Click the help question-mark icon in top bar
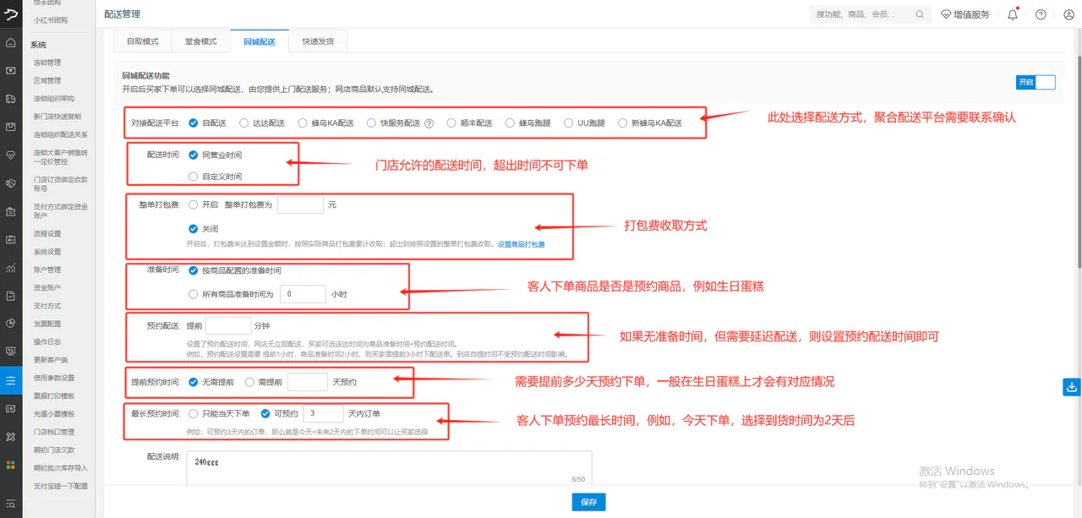This screenshot has height=518, width=1082. pos(1041,14)
